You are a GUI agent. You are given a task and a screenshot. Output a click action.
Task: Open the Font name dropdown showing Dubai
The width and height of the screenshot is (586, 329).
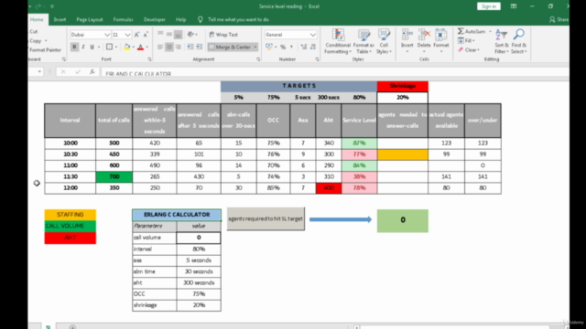pos(107,35)
